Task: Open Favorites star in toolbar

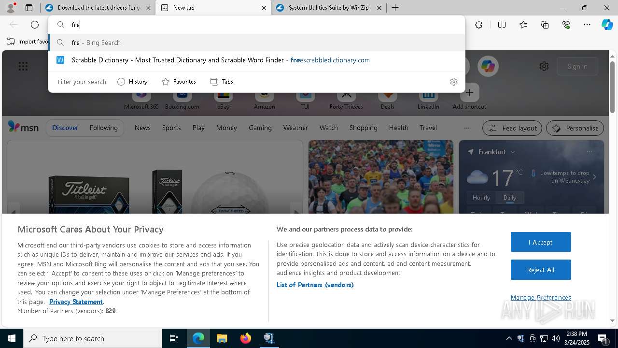Action: (523, 25)
